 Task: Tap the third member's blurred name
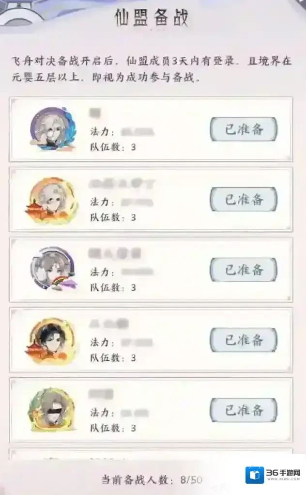115,253
